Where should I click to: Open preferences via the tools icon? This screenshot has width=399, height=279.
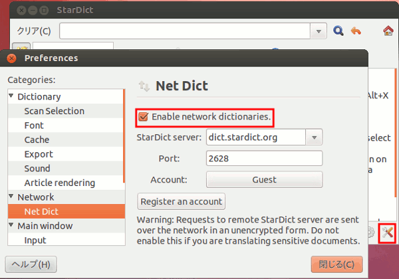pos(387,232)
